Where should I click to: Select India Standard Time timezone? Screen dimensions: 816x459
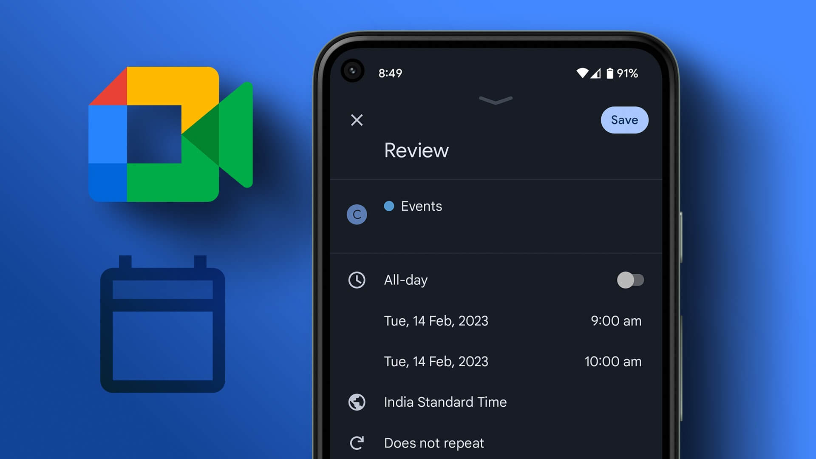pos(445,401)
